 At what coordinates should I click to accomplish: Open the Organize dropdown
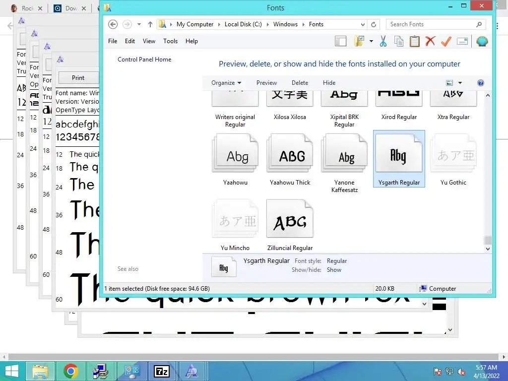pos(226,83)
